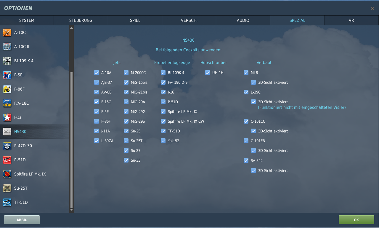Uncheck the A-10A cockpit checkbox
This screenshot has height=228, width=379.
pos(97,73)
